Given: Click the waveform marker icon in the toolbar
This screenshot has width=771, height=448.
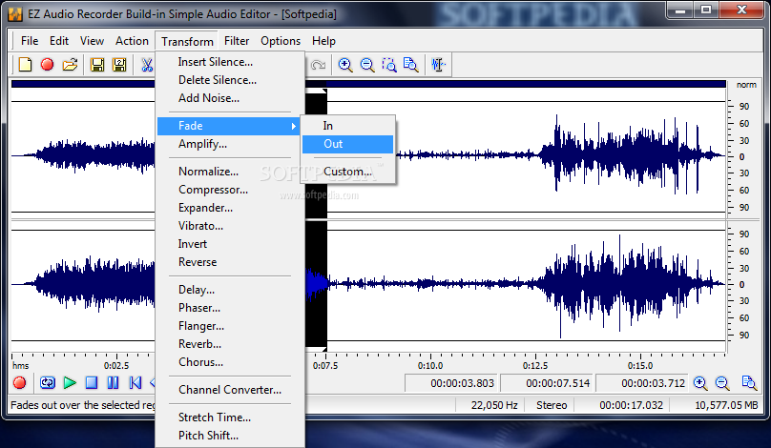Looking at the screenshot, I should (438, 65).
